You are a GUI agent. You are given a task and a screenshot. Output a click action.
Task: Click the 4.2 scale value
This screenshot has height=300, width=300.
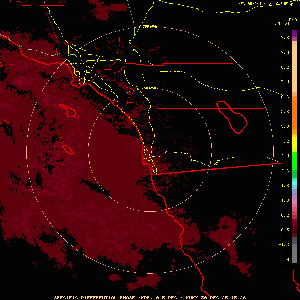pos(285,141)
